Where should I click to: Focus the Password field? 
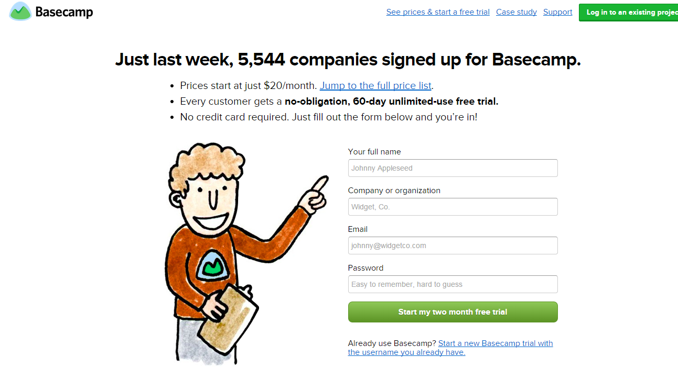click(x=453, y=284)
